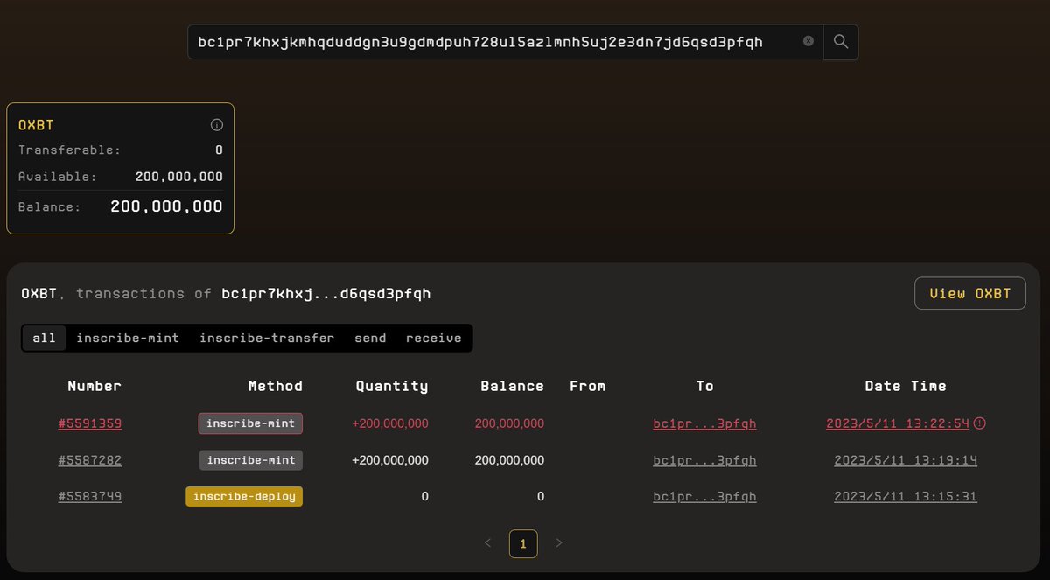Click the Number column header
The width and height of the screenshot is (1050, 580).
(x=94, y=386)
